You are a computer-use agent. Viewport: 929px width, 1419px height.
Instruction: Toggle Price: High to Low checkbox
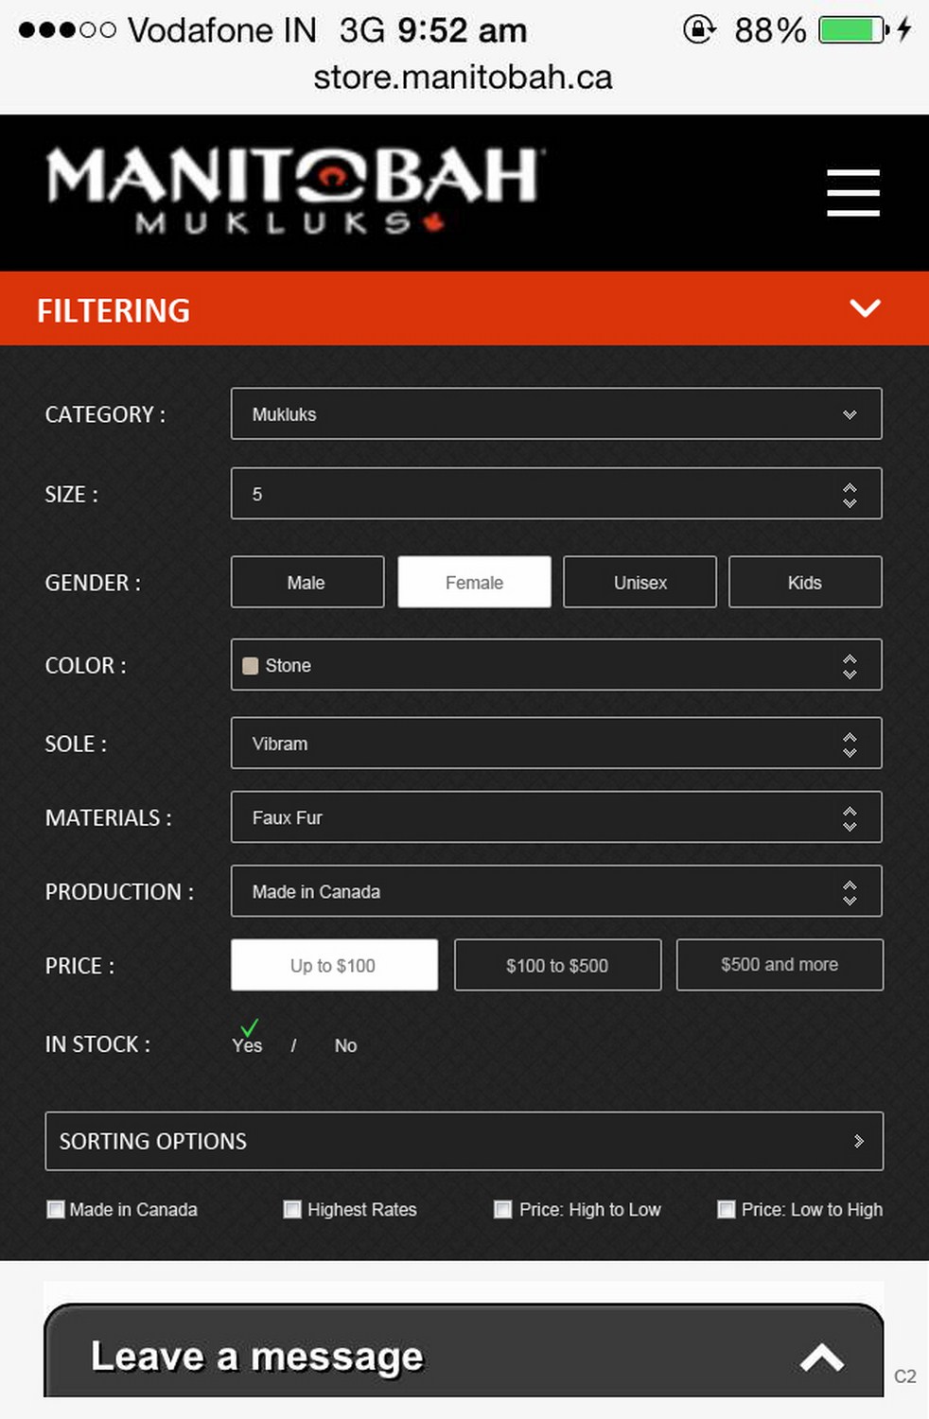tap(503, 1209)
